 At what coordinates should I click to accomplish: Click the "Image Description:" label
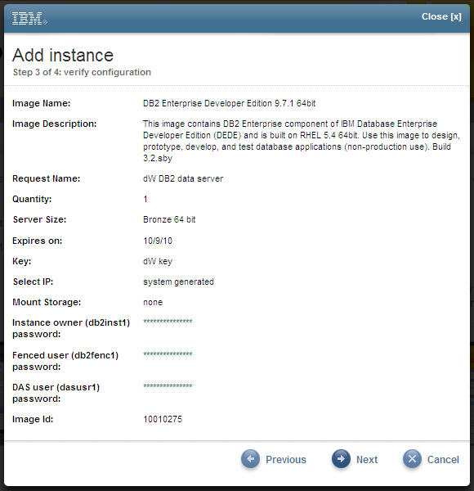point(55,124)
